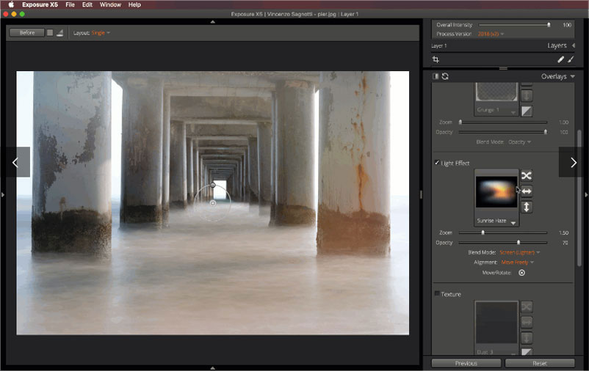Open the Layout Single dropdown

coord(101,33)
